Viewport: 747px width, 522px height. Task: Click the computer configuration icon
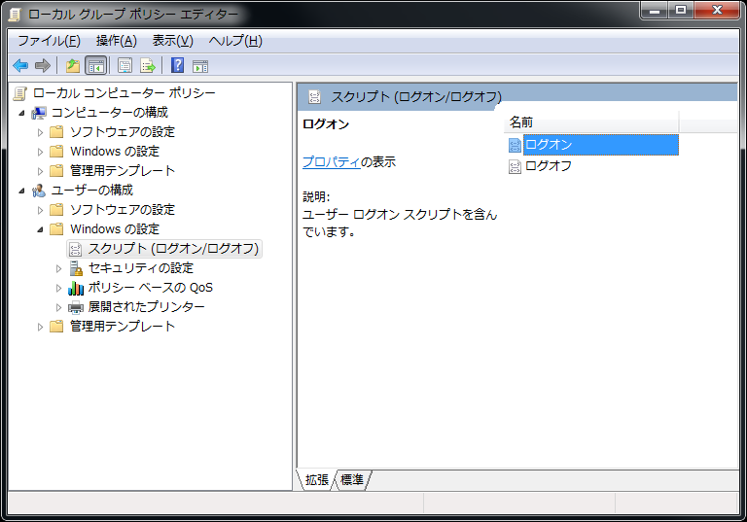(x=39, y=113)
